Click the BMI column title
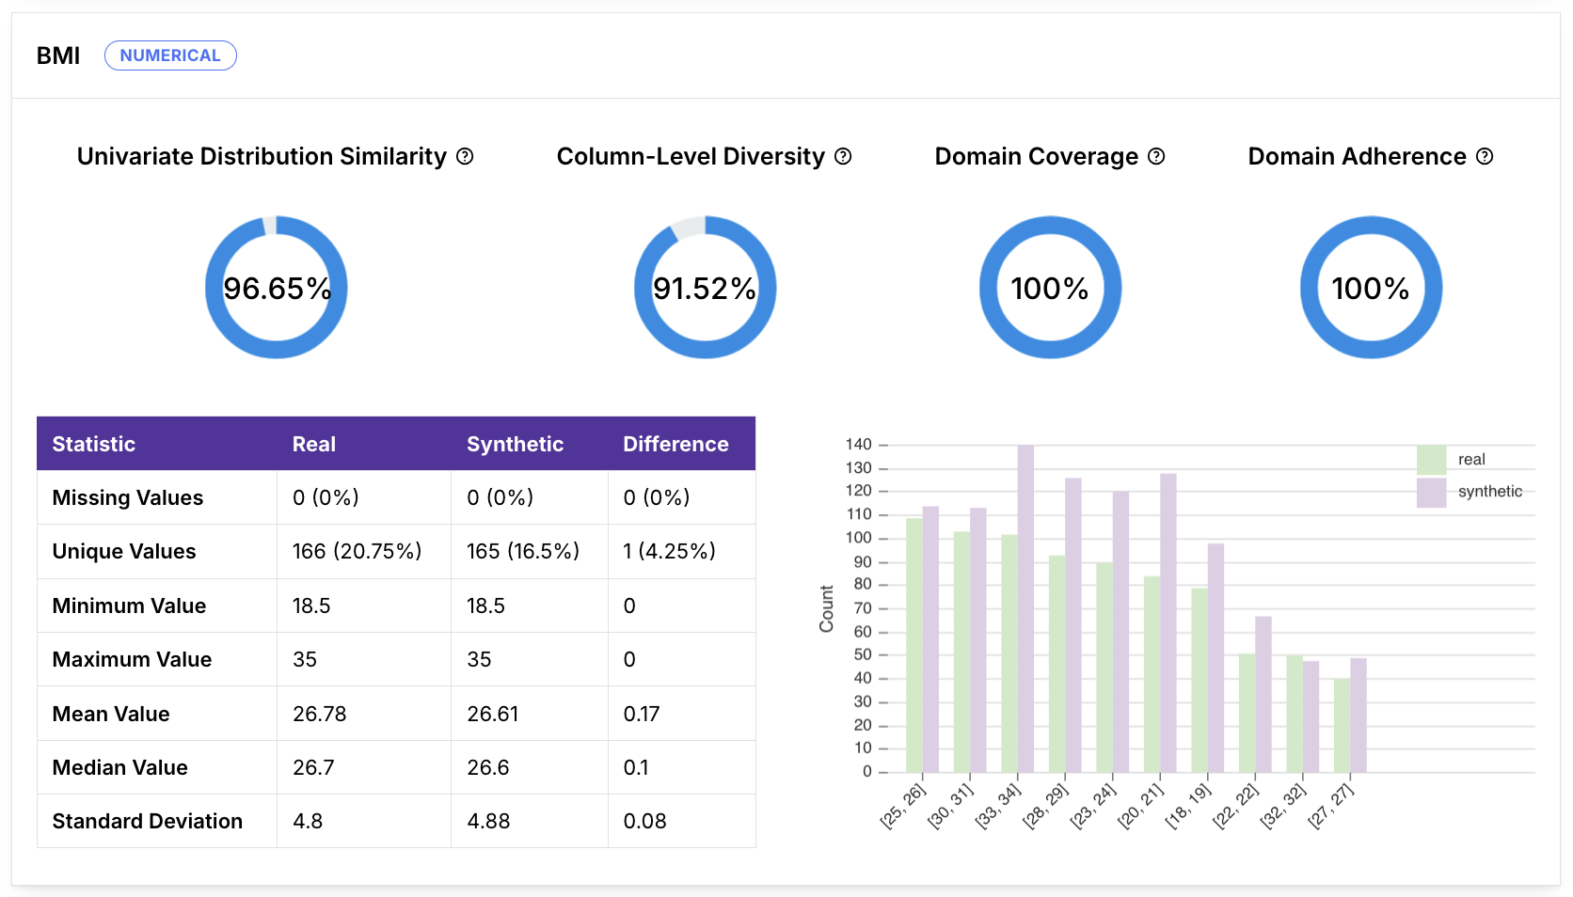Image resolution: width=1573 pixels, height=897 pixels. pos(58,55)
